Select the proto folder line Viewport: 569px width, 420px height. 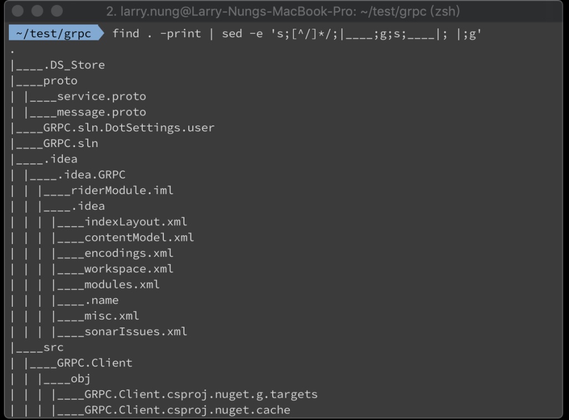(x=60, y=81)
